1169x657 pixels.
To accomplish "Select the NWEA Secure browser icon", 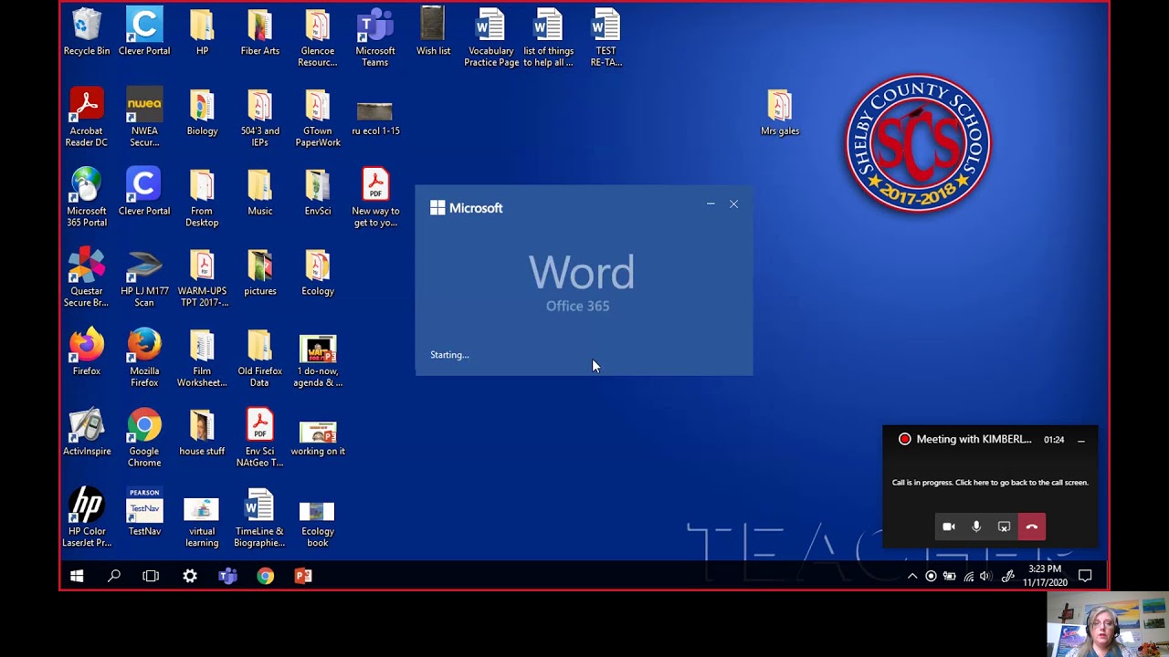I will 144,118.
